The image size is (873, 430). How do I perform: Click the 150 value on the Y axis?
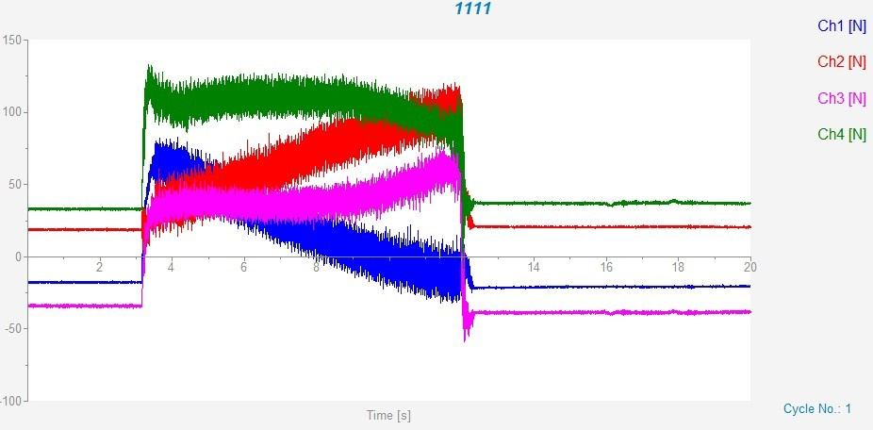point(11,41)
